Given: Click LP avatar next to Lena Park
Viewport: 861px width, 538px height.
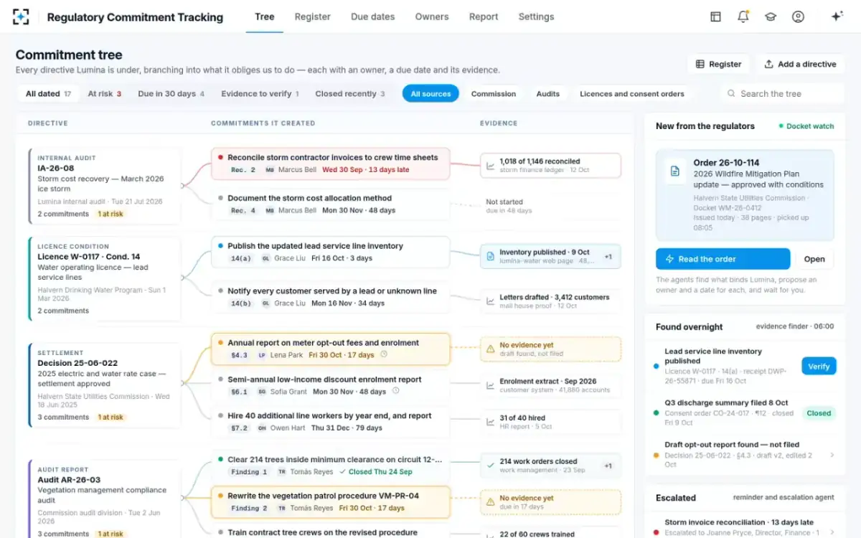Looking at the screenshot, I should [x=262, y=355].
